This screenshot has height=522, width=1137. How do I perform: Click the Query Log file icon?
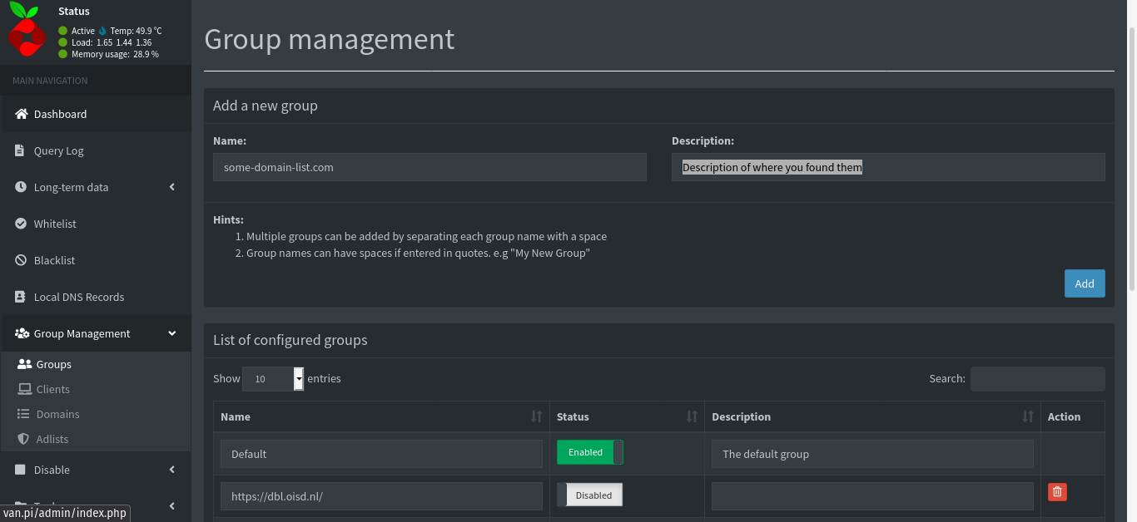(x=21, y=150)
